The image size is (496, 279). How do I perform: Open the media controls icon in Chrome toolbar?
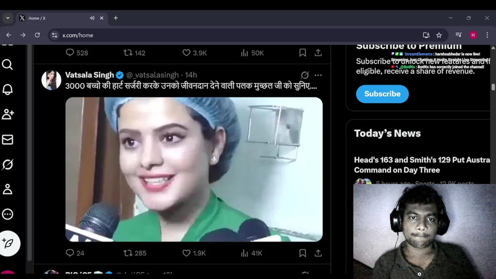click(x=459, y=35)
